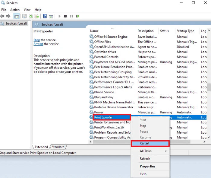The image size is (211, 178).
Task: Switch to the Extended tab
Action: click(x=41, y=147)
